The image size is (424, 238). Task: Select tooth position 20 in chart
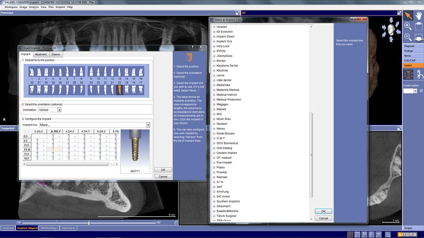[x=119, y=89]
